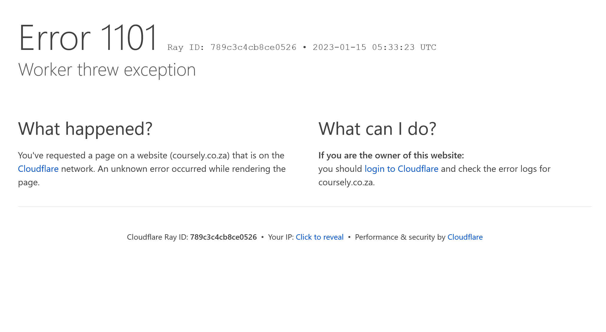Viewport: 606px width, 332px height.
Task: Open the footer Cloudflare link after 'security by'
Action: pyautogui.click(x=465, y=237)
